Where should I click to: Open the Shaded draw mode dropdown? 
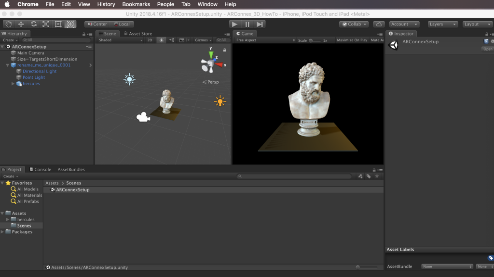(x=120, y=40)
